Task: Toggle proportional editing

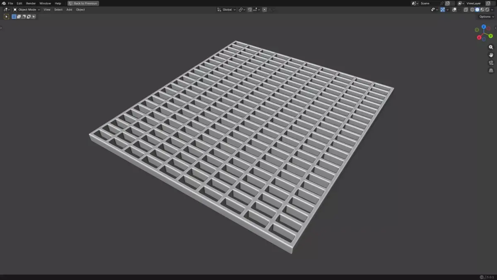Action: tap(265, 10)
